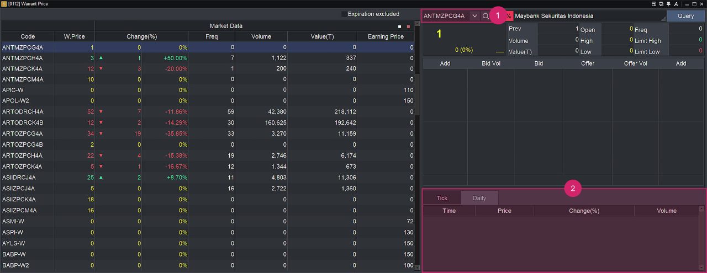This screenshot has width=707, height=273.
Task: Click the pin window icon in title bar
Action: pyautogui.click(x=668, y=4)
